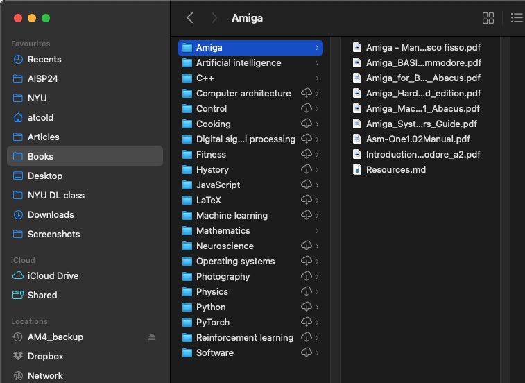Click cloud download icon beside Cooking
This screenshot has width=525, height=383.
(307, 124)
